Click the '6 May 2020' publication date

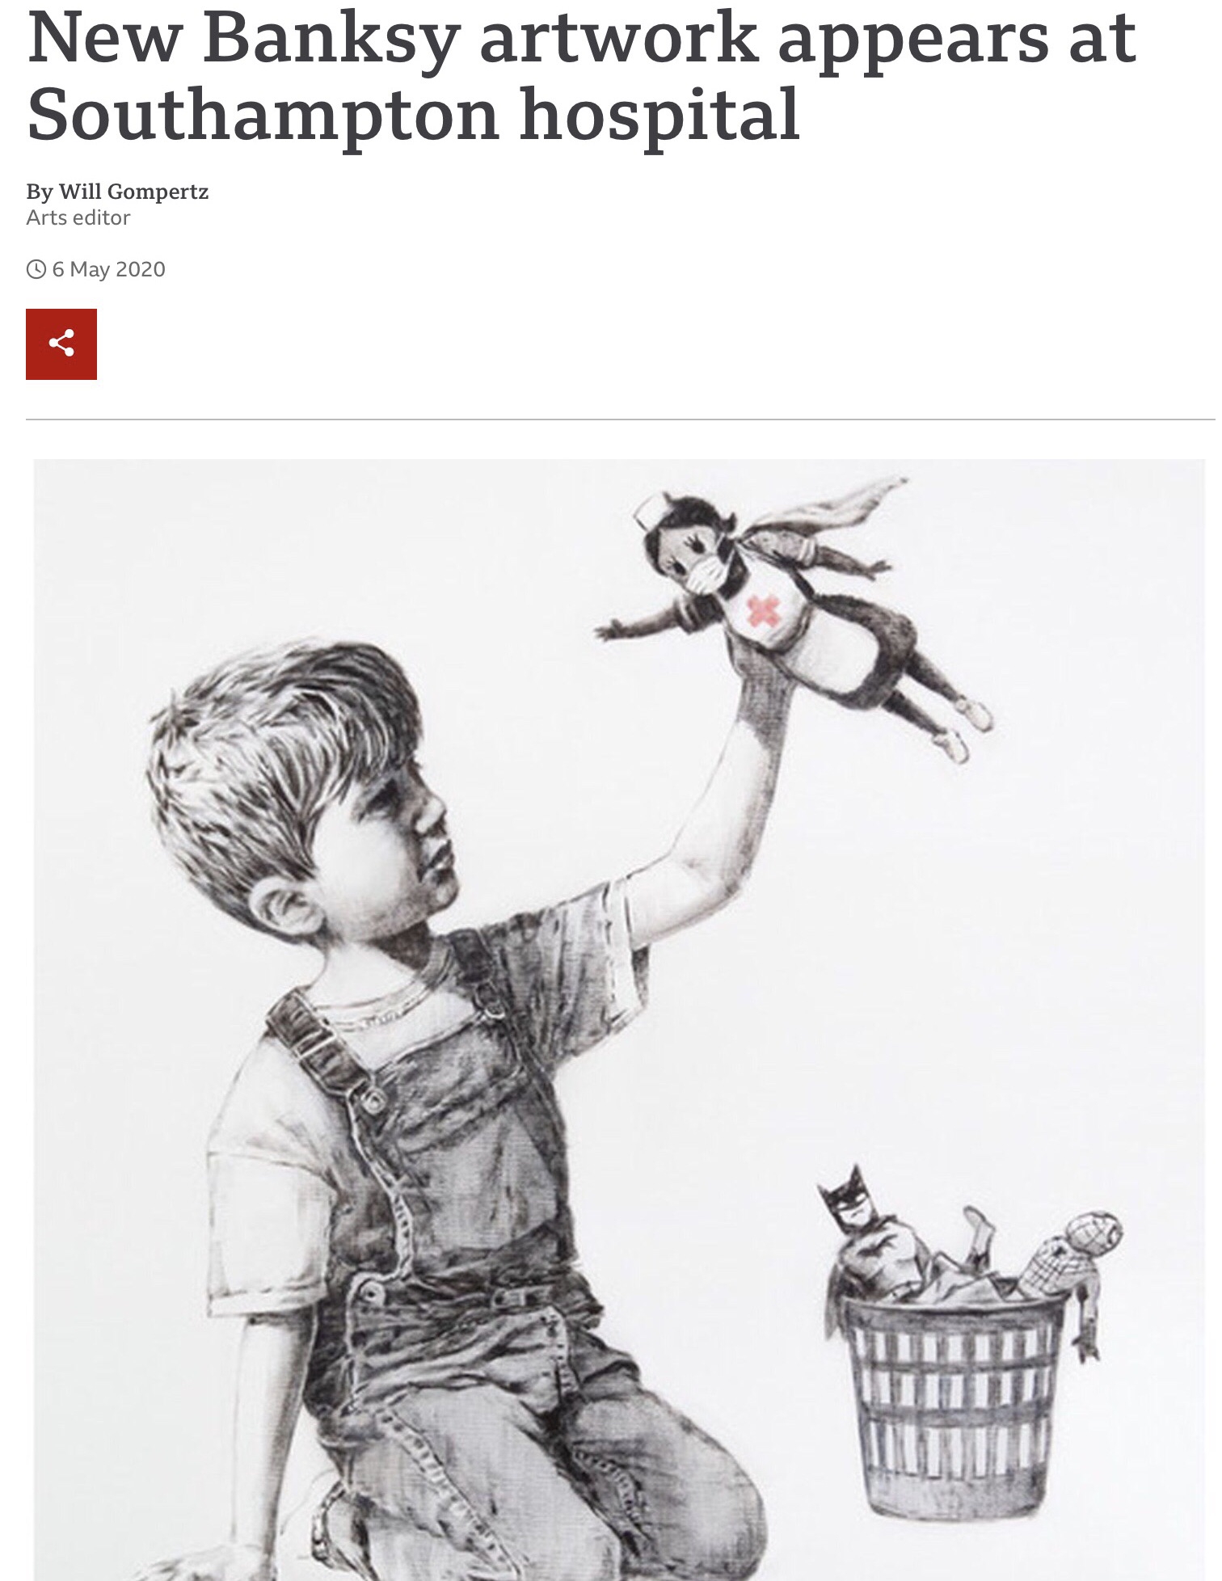tap(108, 269)
